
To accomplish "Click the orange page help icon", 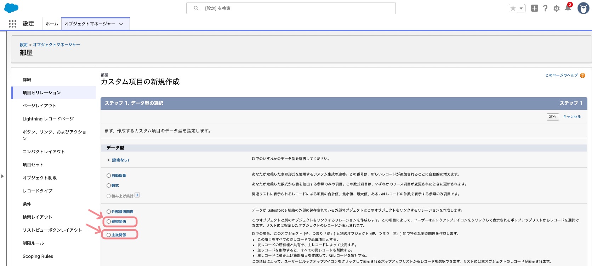I will coord(582,75).
